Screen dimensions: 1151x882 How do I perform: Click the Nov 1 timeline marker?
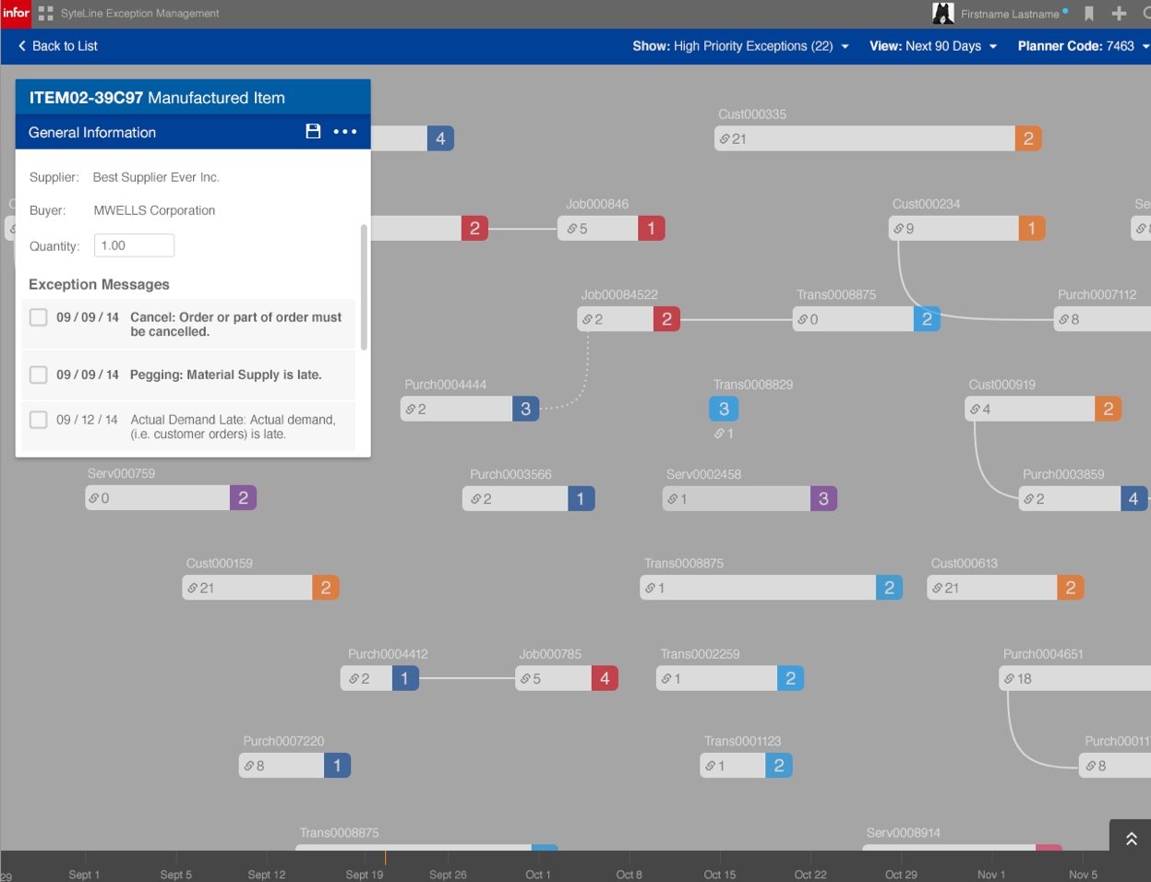991,874
